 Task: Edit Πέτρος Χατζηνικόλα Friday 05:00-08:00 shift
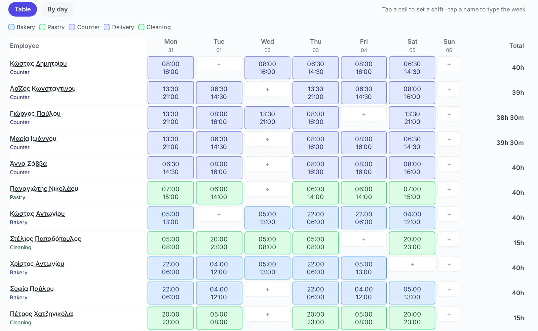point(364,318)
